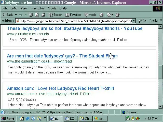The width and height of the screenshot is (163, 122).
Task: Open the Forward button history dropdown arrow
Action: [26, 15]
